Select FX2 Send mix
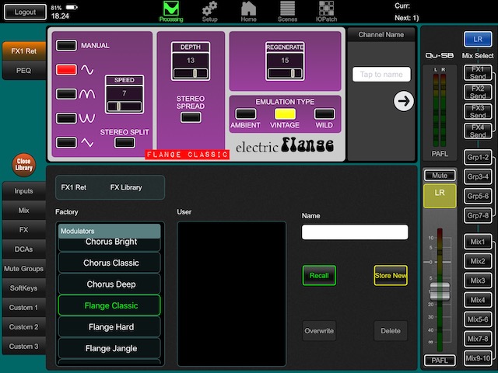Screen dimensions: 498x373 tap(478, 92)
